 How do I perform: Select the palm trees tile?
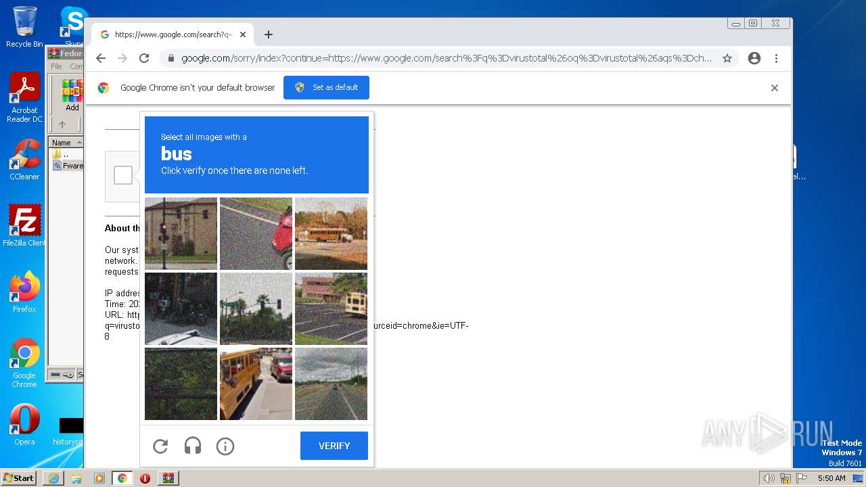pos(256,308)
